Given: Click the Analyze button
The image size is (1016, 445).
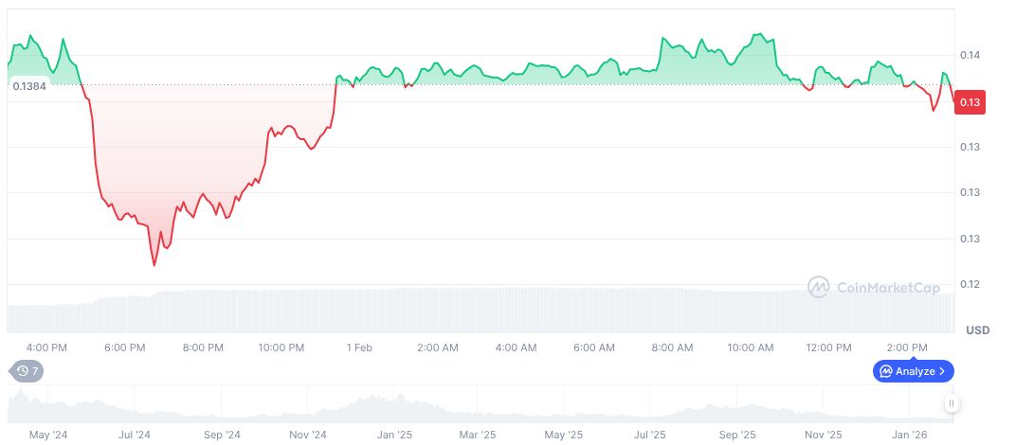Looking at the screenshot, I should (914, 371).
